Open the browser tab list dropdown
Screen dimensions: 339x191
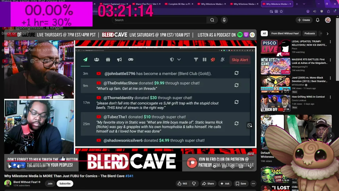pyautogui.click(x=304, y=4)
